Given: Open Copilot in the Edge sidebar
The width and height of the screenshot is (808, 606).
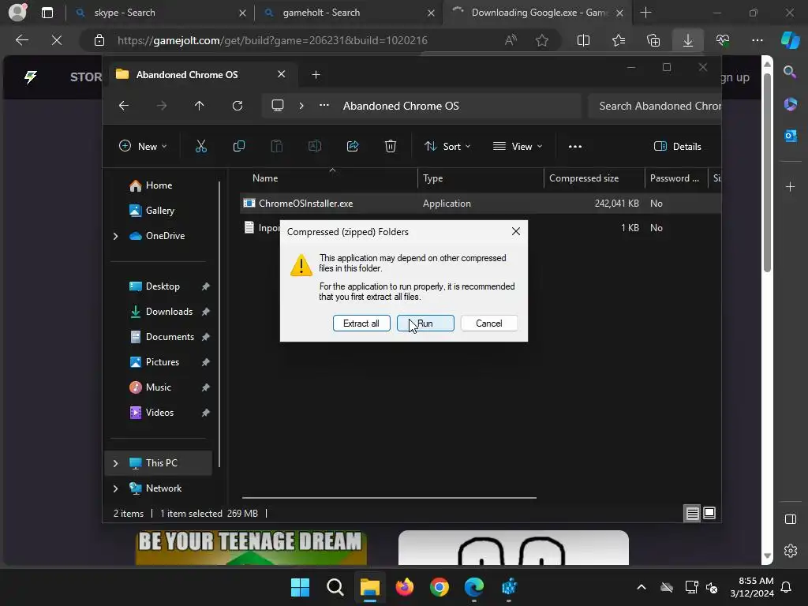Looking at the screenshot, I should coord(790,40).
